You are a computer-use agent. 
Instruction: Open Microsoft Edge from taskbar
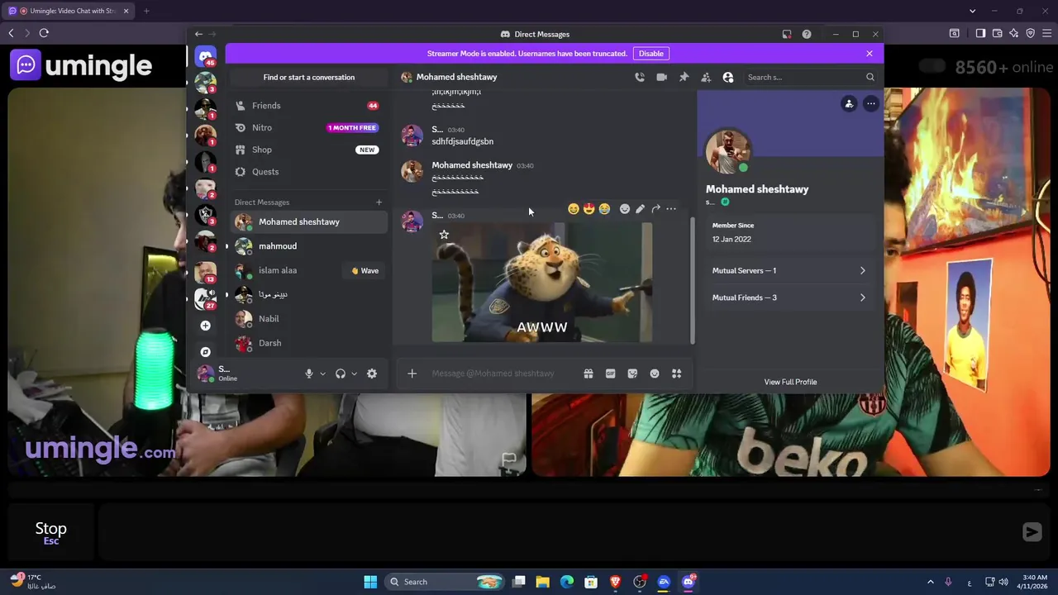tap(567, 582)
